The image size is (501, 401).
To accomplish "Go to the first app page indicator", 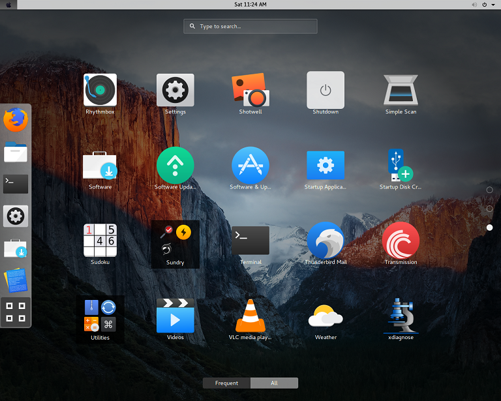I will point(489,190).
